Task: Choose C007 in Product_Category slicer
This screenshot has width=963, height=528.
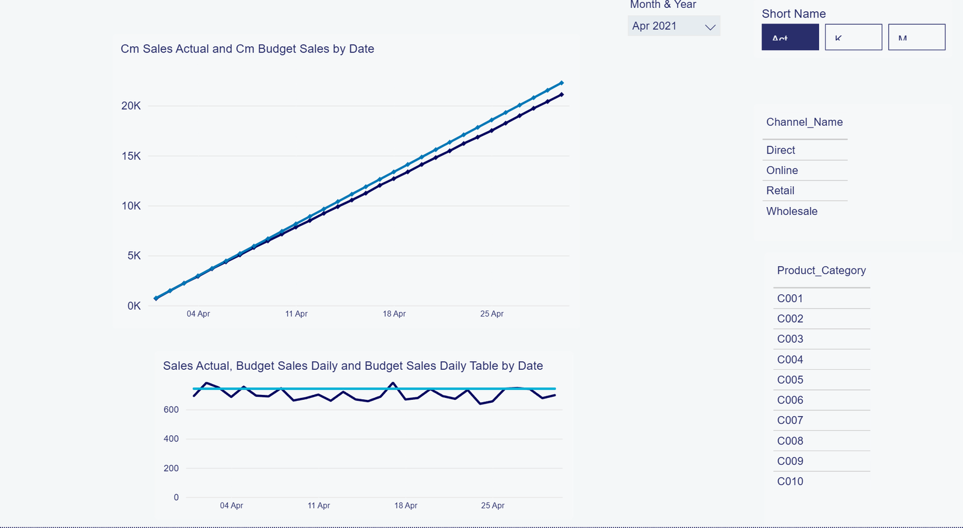Action: (822, 420)
